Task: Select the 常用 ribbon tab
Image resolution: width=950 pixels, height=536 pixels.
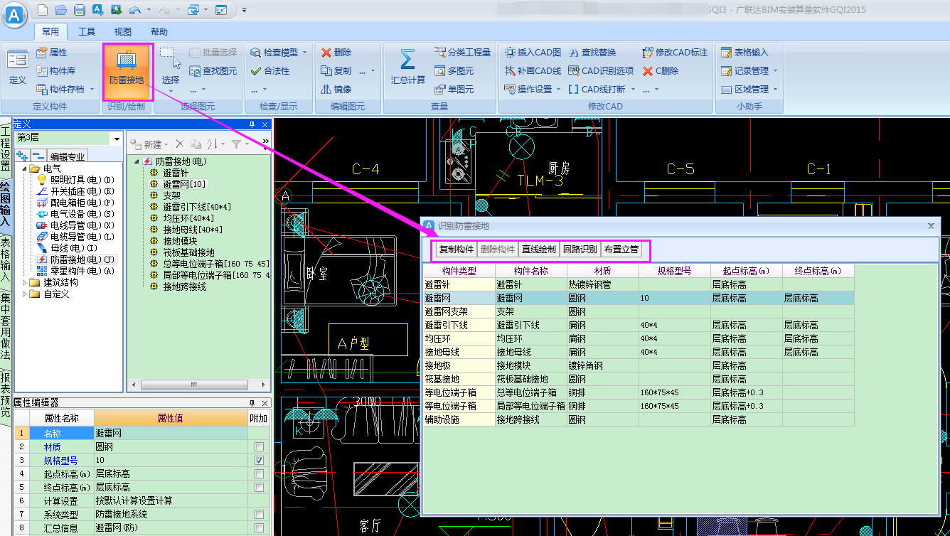Action: 50,32
